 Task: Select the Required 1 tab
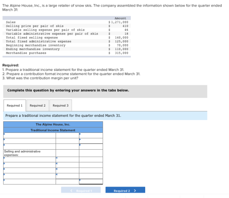click(x=15, y=105)
